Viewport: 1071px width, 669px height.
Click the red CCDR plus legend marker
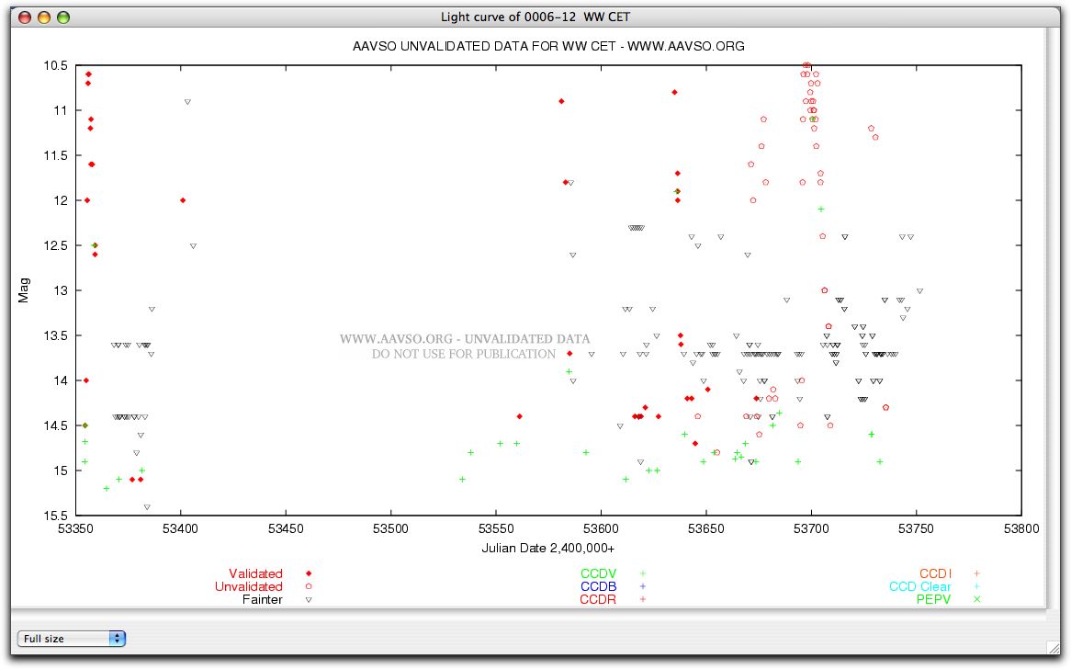643,599
